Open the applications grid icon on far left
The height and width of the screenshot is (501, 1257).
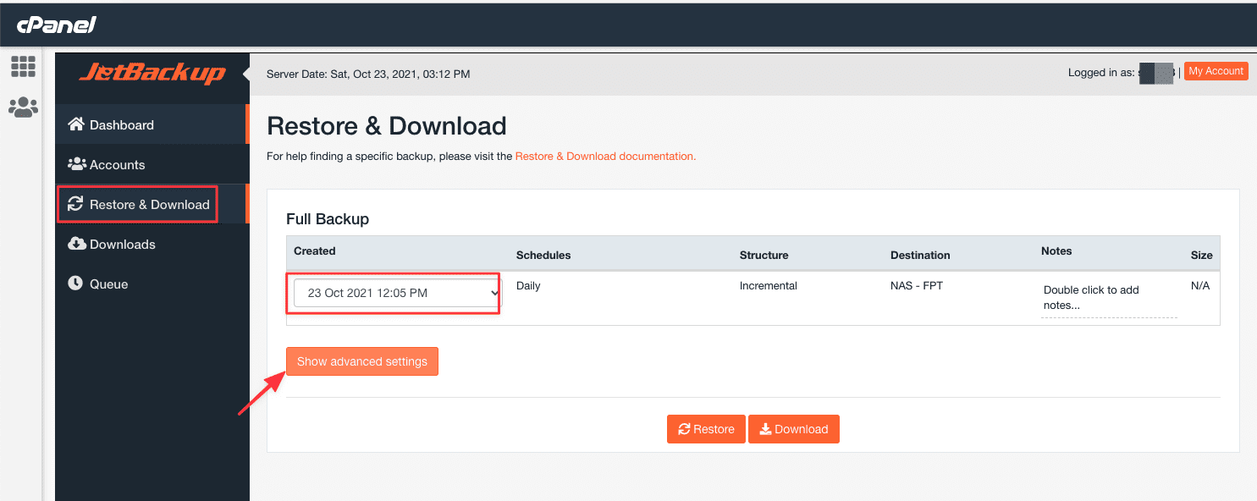(x=23, y=66)
